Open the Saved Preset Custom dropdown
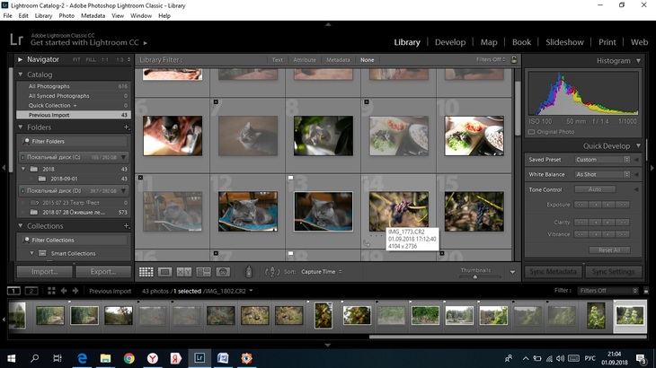This screenshot has height=368, width=656. 602,160
